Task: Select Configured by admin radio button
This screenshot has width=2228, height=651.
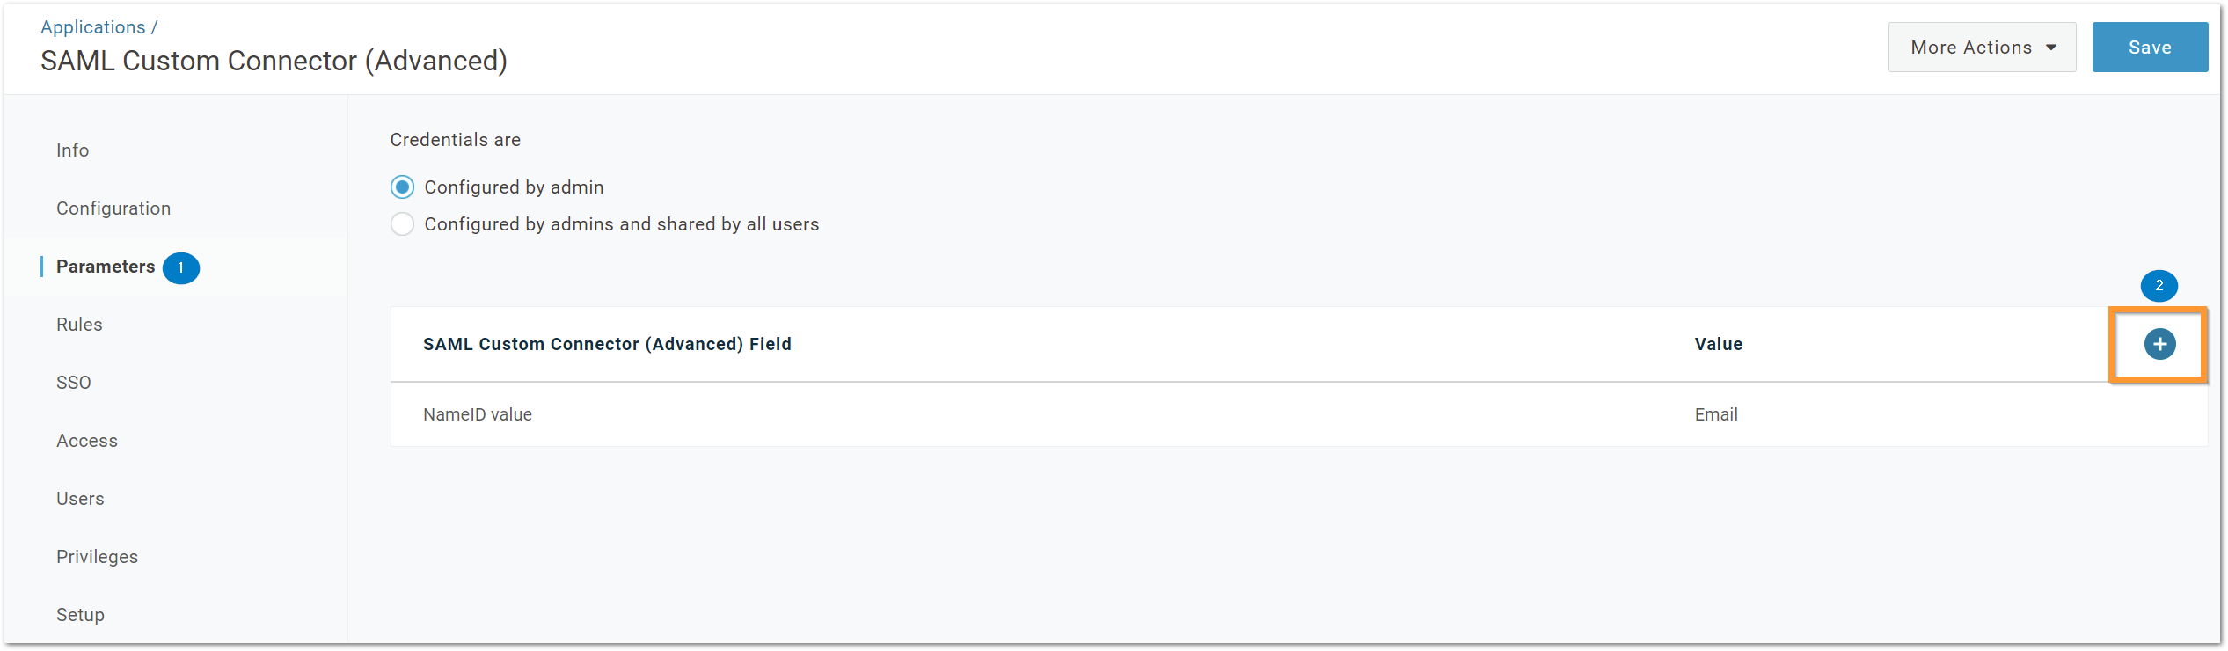Action: [x=402, y=187]
